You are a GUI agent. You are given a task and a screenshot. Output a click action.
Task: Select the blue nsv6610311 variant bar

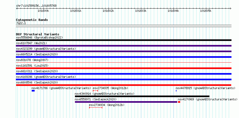(124, 74)
